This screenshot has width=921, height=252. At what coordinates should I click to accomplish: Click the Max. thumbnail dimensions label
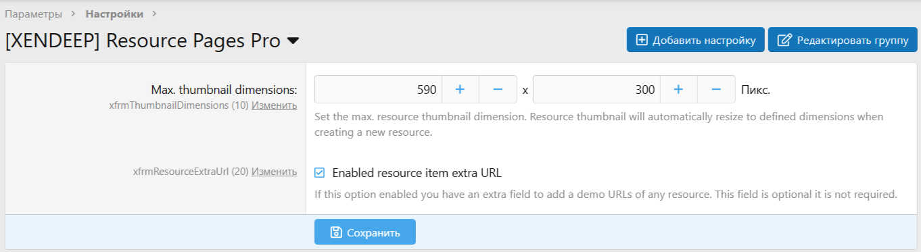224,89
